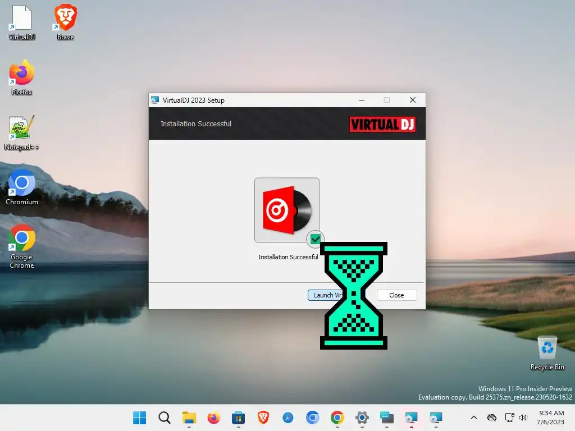Select the Recycle Bin icon
575x431 pixels.
547,352
